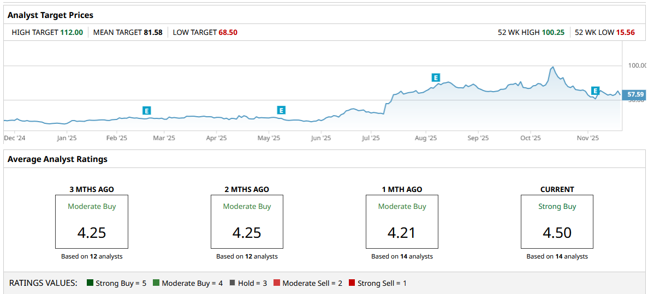Click the CURRENT Strong Buy rating box
This screenshot has width=648, height=294.
(557, 221)
